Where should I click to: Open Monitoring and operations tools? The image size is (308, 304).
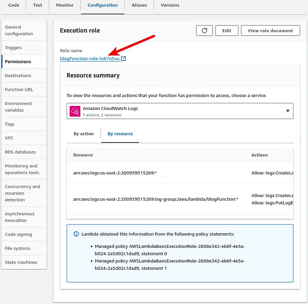click(24, 169)
